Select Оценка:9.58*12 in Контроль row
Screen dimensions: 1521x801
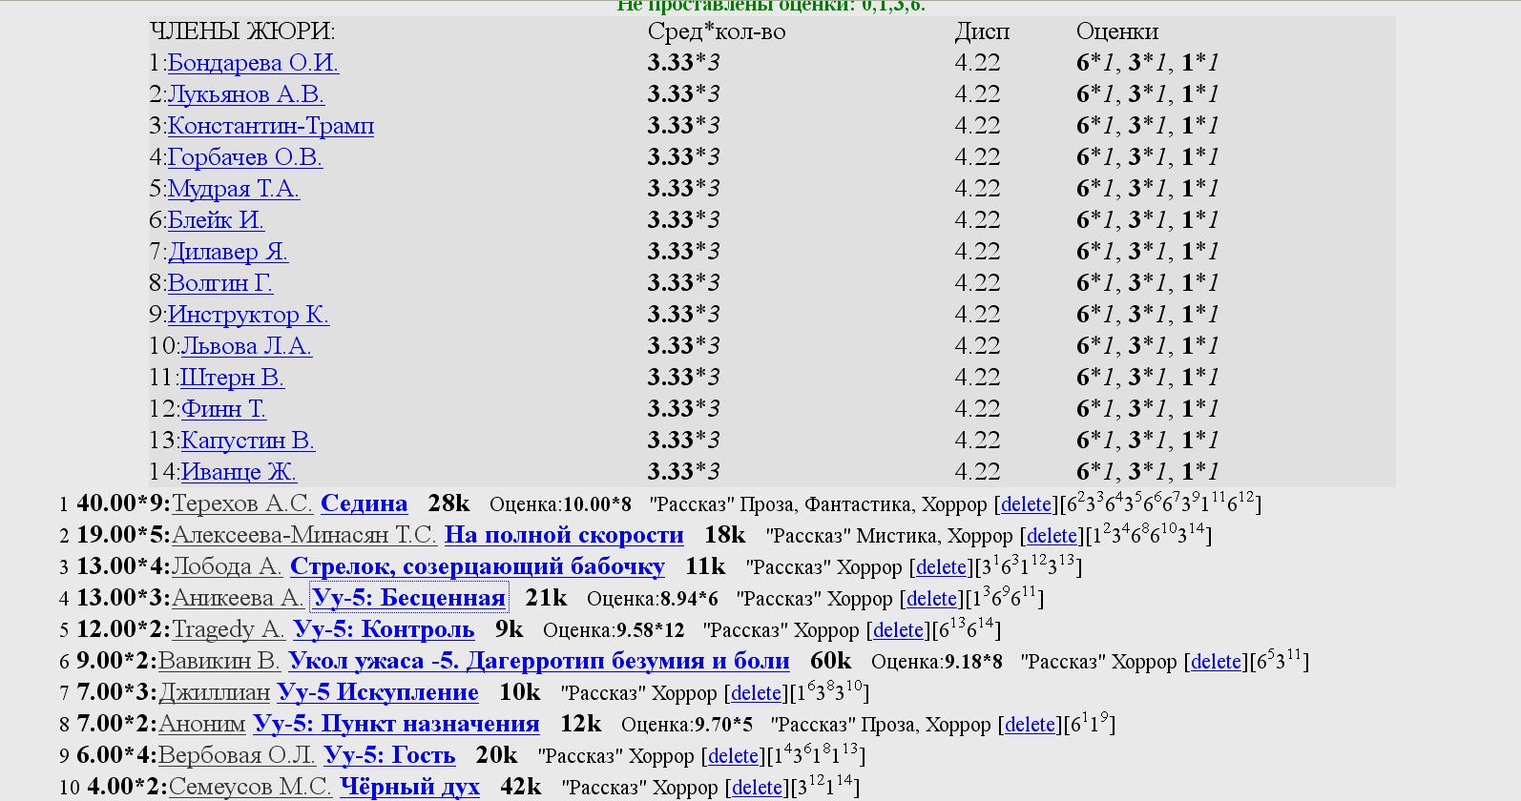point(614,630)
